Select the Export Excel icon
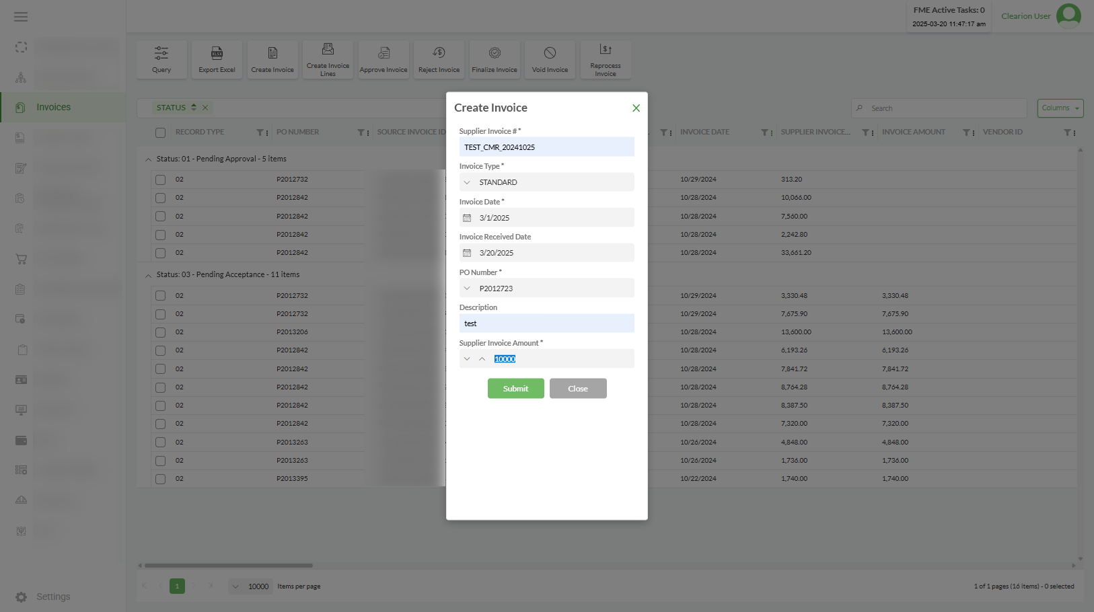This screenshot has width=1094, height=612. [217, 59]
